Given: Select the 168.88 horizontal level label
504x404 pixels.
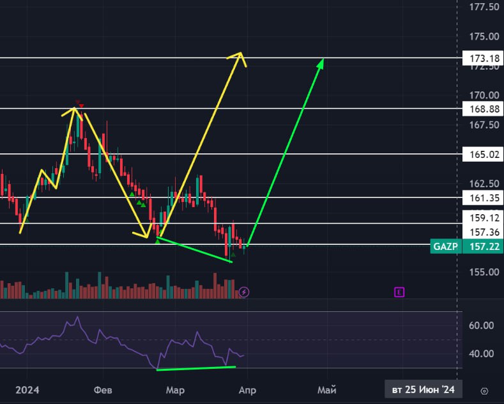Looking at the screenshot, I should pyautogui.click(x=484, y=109).
